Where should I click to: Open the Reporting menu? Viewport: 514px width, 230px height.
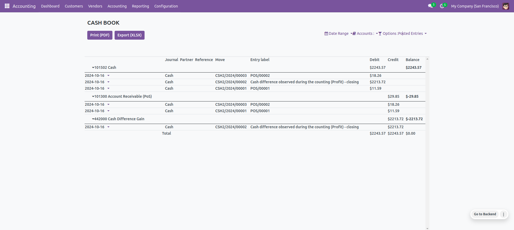tap(140, 6)
